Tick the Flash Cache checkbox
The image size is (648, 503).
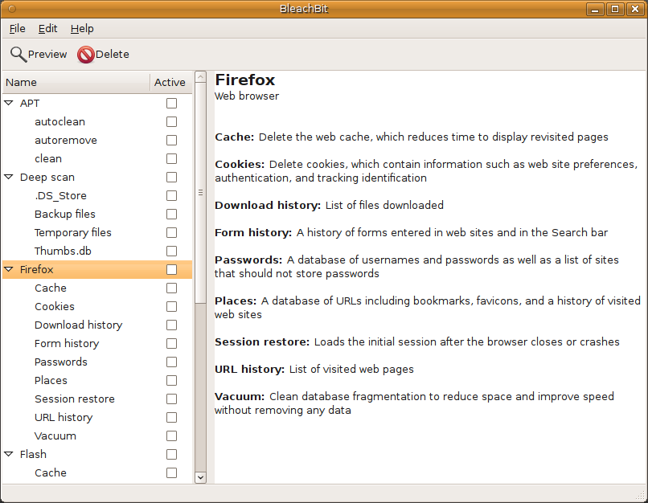pos(171,472)
